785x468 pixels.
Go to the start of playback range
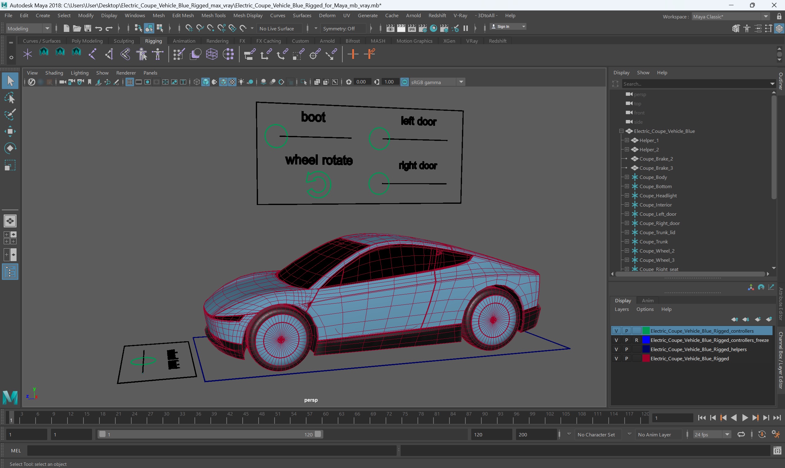pos(702,418)
